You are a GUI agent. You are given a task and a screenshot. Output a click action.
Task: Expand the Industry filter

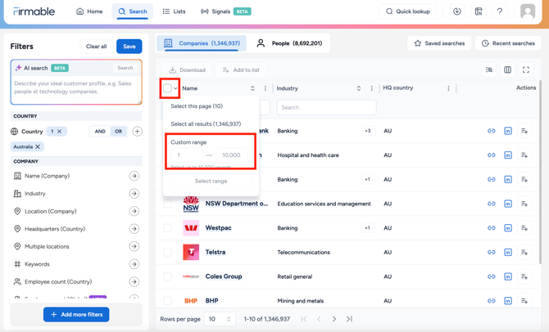coord(134,194)
